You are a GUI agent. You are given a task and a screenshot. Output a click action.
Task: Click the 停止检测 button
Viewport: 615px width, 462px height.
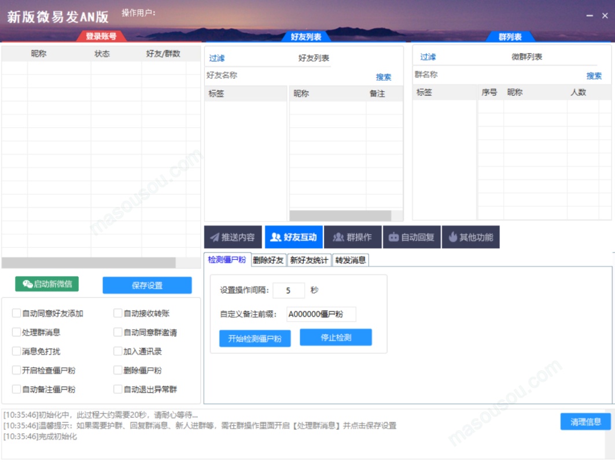click(336, 337)
